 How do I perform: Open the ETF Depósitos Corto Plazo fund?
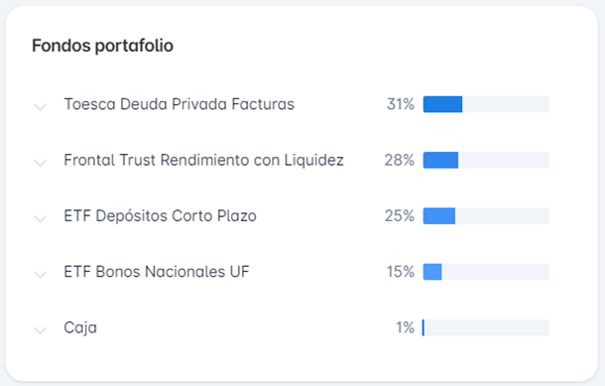tap(160, 216)
